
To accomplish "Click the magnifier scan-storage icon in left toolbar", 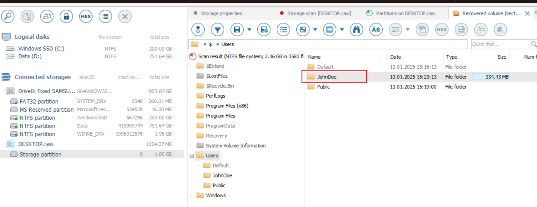I will coord(8,16).
